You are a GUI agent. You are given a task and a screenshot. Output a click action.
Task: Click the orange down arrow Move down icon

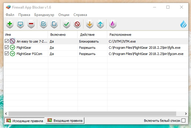[90, 24]
